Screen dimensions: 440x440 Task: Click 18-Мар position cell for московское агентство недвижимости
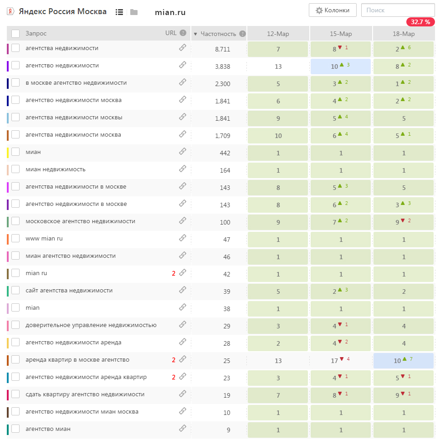[404, 222]
